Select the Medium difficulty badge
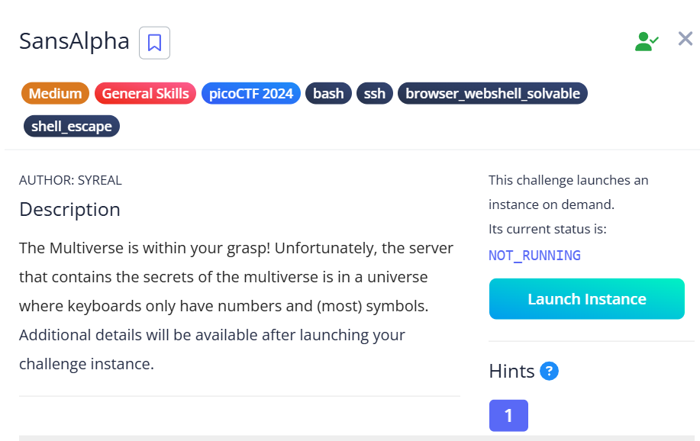Image resolution: width=700 pixels, height=441 pixels. 54,93
